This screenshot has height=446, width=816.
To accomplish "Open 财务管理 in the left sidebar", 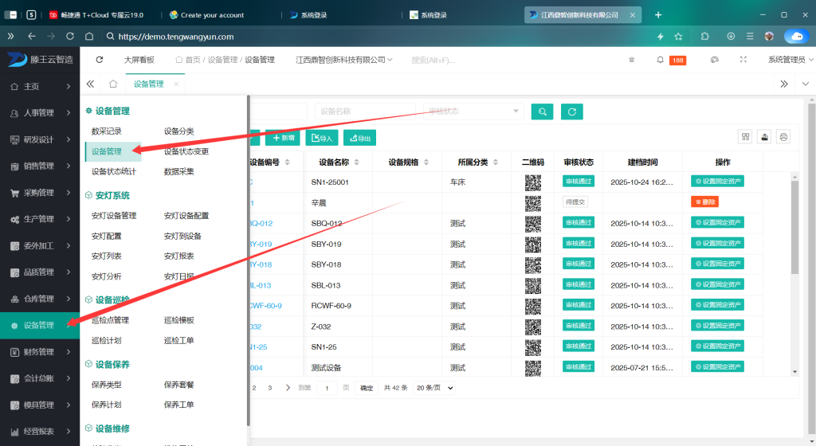I will click(39, 352).
